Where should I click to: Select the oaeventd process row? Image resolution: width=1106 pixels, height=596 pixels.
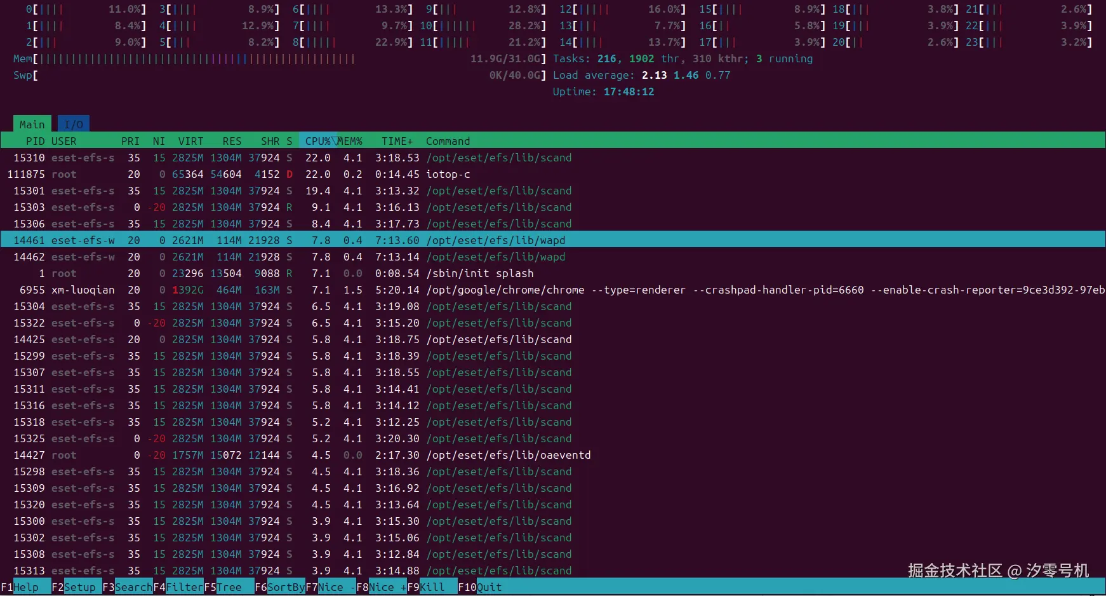click(553, 455)
